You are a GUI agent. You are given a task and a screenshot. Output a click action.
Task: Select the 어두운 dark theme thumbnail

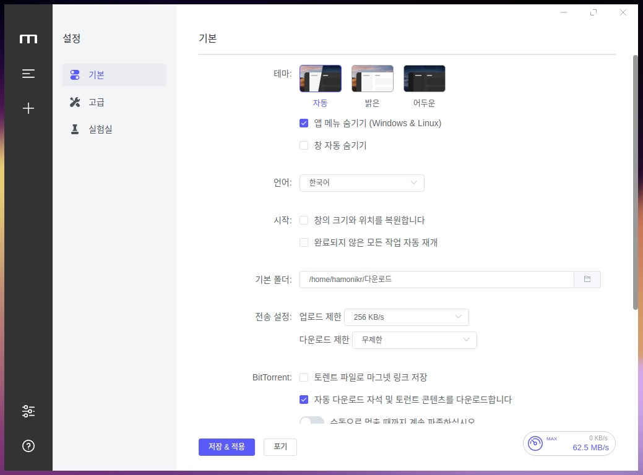(425, 79)
